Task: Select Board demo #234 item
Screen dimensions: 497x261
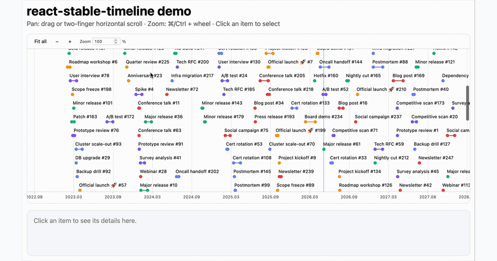Action: pyautogui.click(x=323, y=116)
